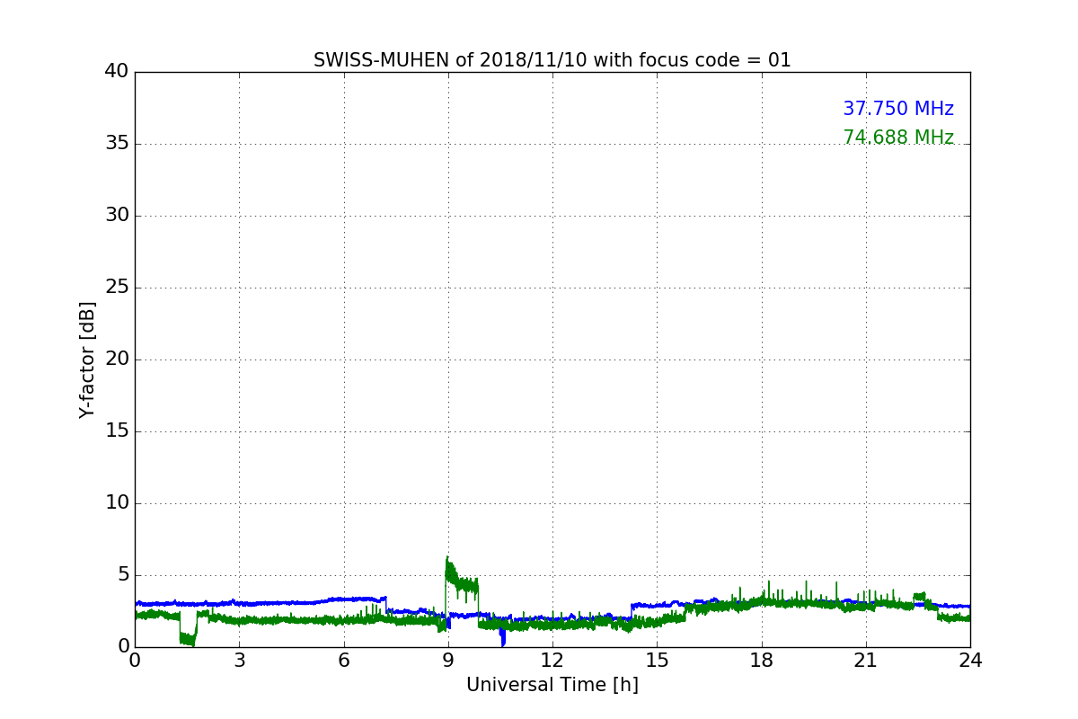Click the green dip near 1.5 hours
The image size is (1078, 719).
click(188, 638)
